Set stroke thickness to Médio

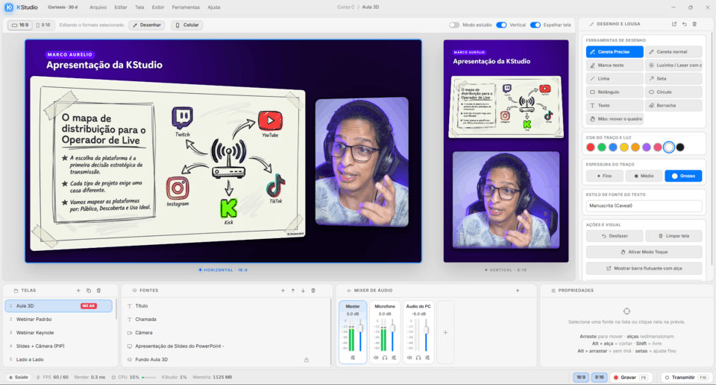[x=644, y=176]
